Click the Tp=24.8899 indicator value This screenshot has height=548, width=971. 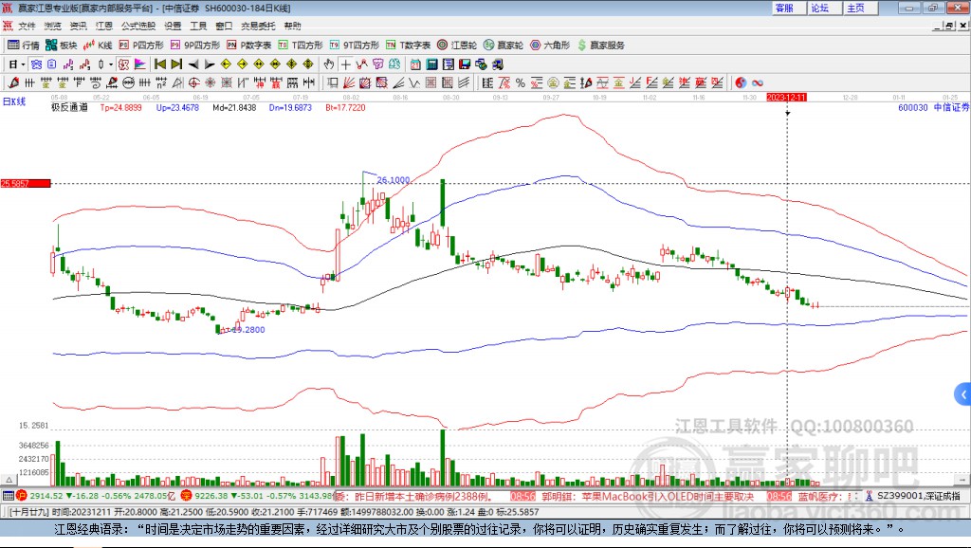(x=120, y=108)
